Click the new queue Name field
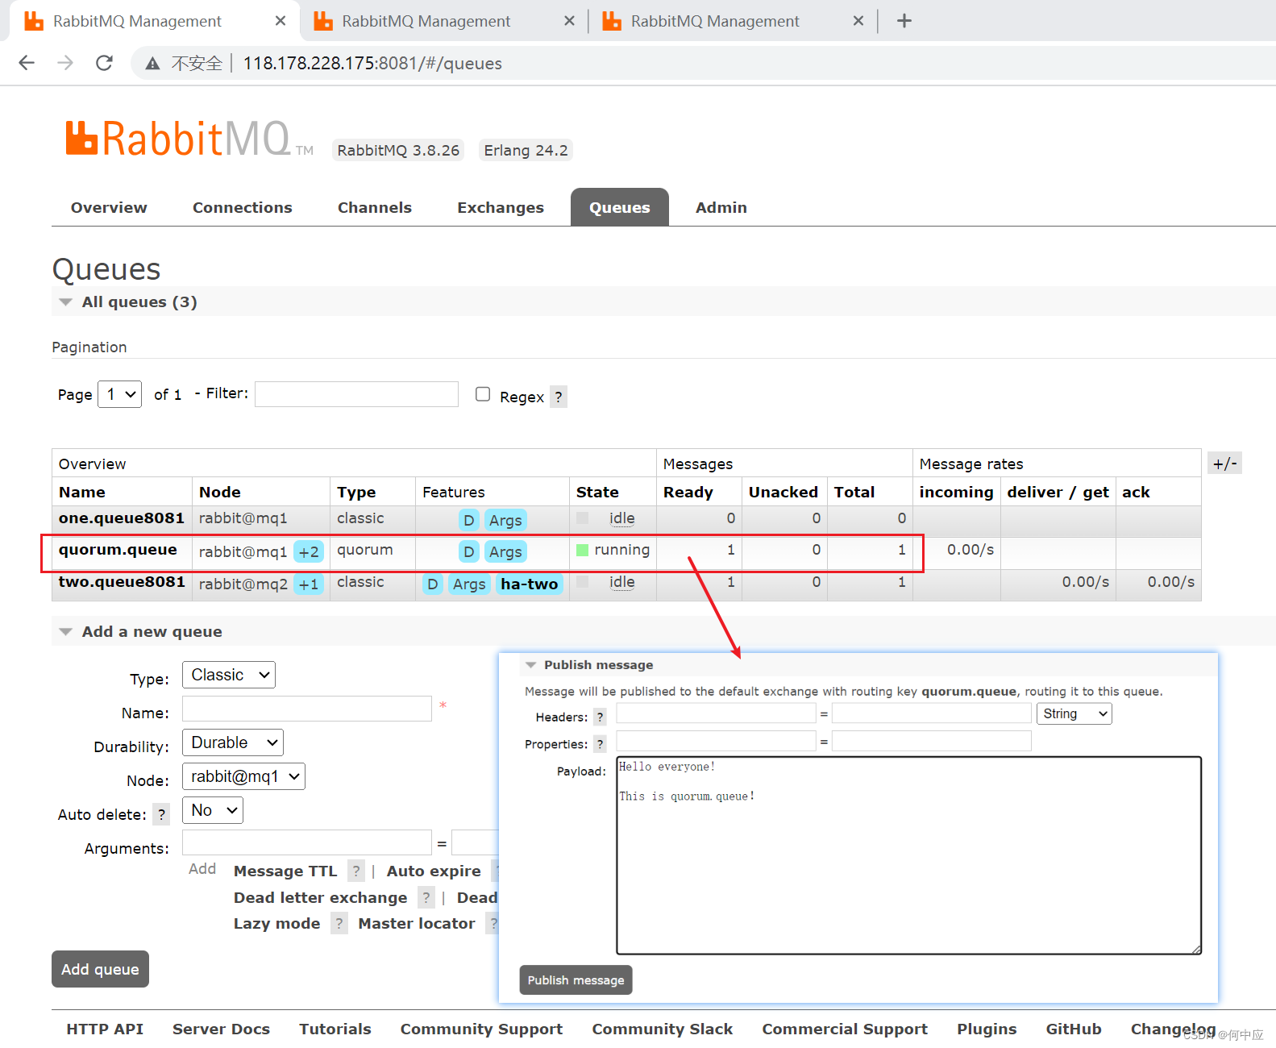 coord(307,709)
